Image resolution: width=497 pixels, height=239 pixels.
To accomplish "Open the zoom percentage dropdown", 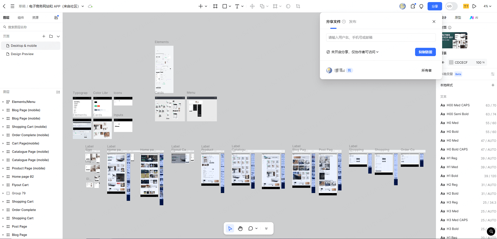I will click(487, 6).
